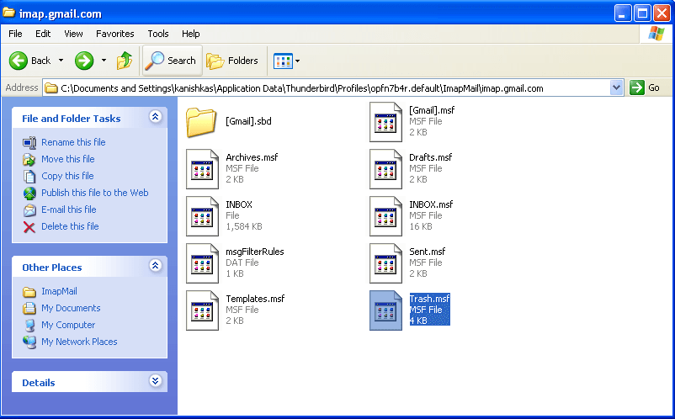
Task: Open the Edit menu
Action: click(43, 34)
